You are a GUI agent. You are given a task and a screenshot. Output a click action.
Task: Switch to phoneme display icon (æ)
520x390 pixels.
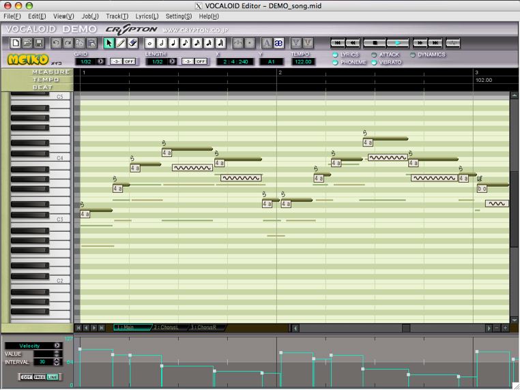(278, 43)
